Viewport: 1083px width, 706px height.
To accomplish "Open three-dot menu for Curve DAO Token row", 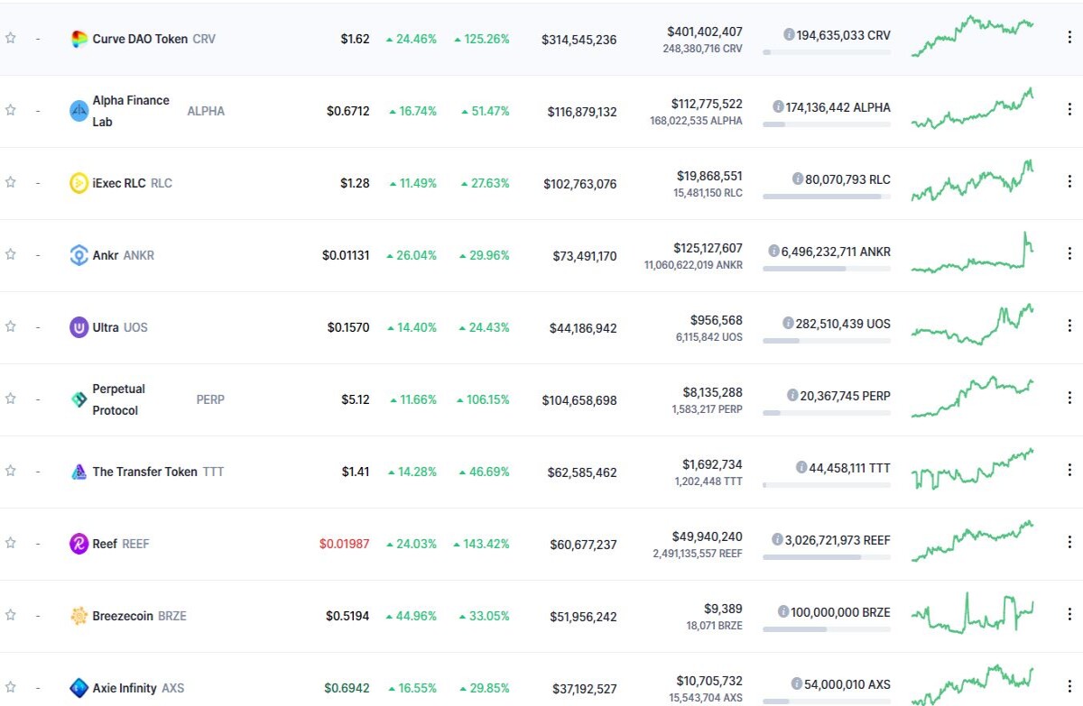I will 1069,38.
